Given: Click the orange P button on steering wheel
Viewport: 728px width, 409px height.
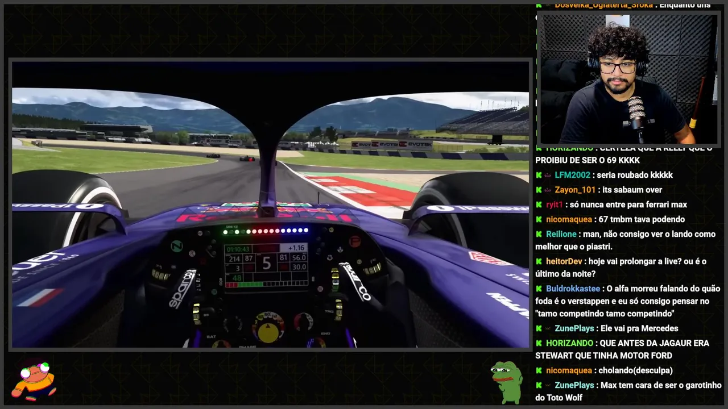Looking at the screenshot, I should tap(355, 241).
